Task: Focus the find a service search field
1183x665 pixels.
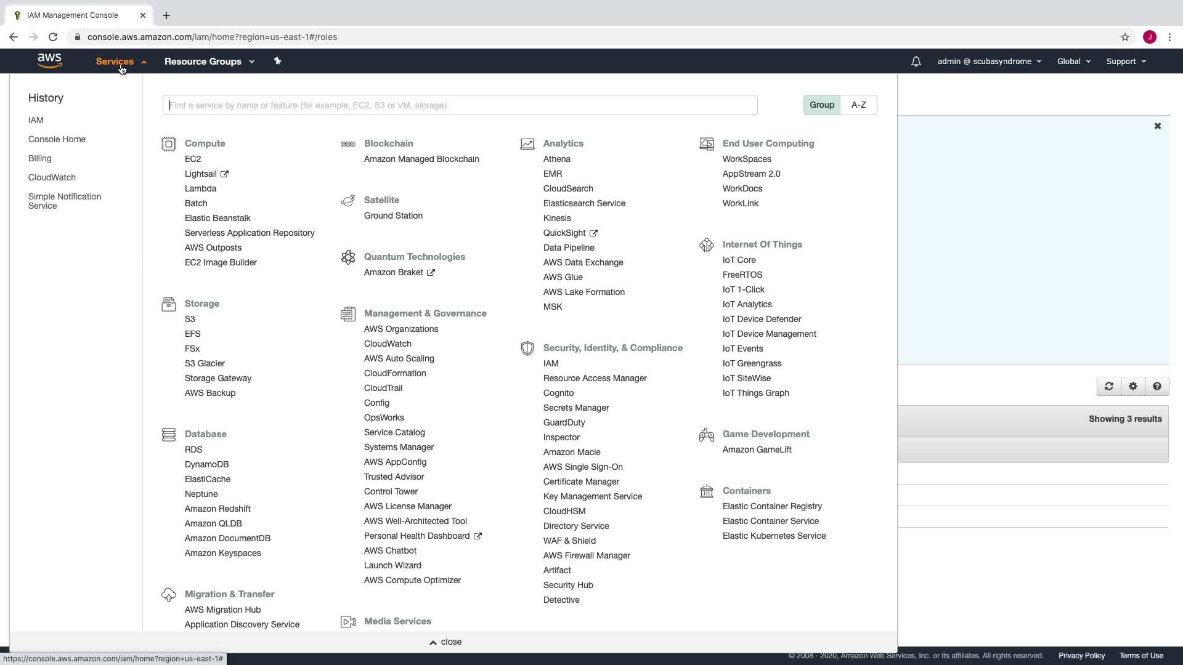Action: (x=460, y=105)
